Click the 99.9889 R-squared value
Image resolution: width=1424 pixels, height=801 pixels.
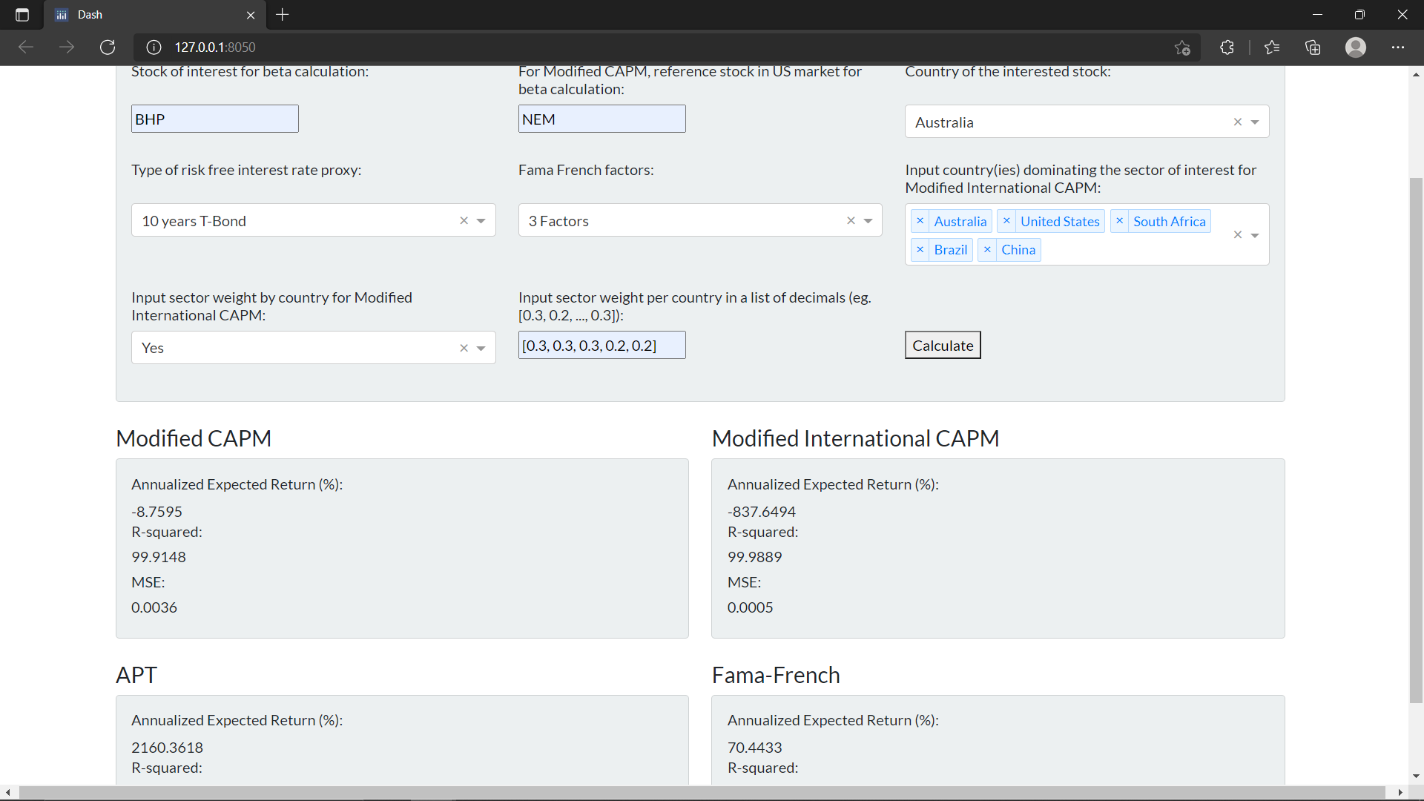pyautogui.click(x=754, y=557)
